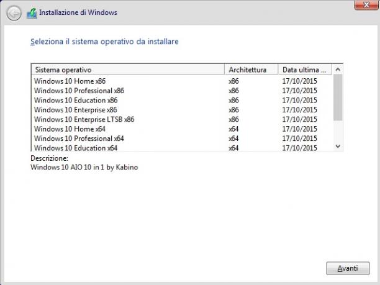Click the Installazione di Windows title text

78,12
